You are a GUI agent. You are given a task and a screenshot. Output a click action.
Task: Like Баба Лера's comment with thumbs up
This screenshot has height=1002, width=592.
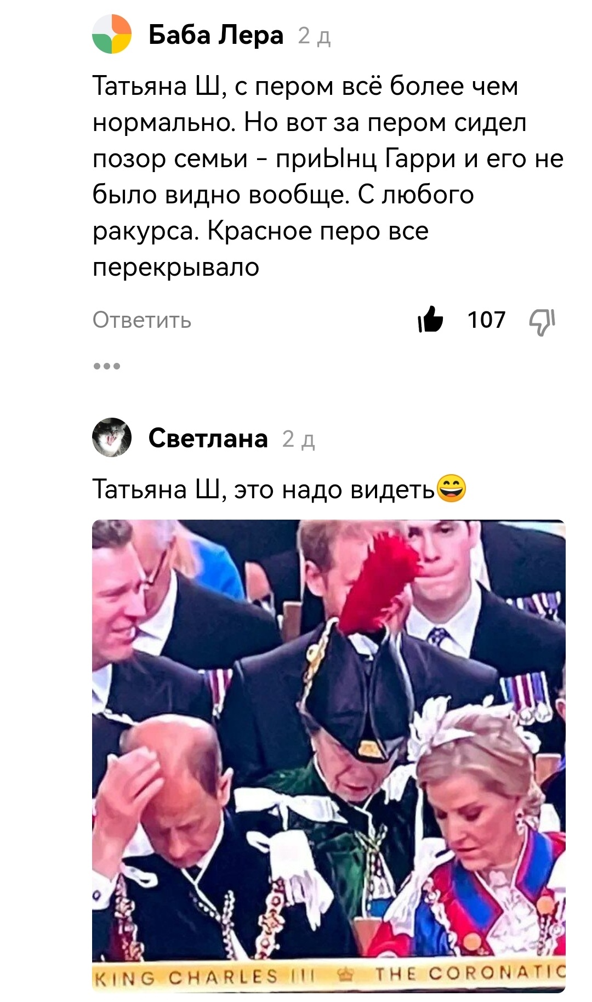(x=431, y=320)
